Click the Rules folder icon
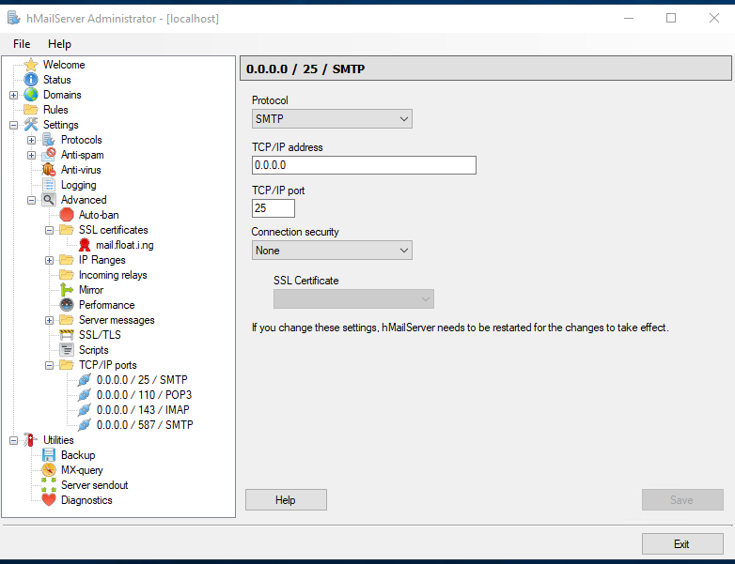The height and width of the screenshot is (564, 735). click(31, 110)
